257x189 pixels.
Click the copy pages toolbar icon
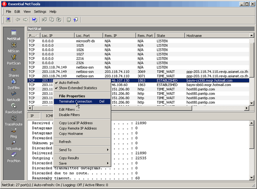52,20
